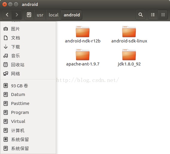Click the music note icon beside 音乐
Viewport: 170px width, 154px height.
pyautogui.click(x=6, y=56)
